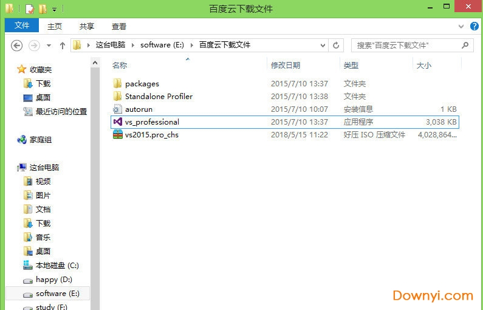Go up one folder level
This screenshot has height=310, width=483.
click(x=63, y=46)
